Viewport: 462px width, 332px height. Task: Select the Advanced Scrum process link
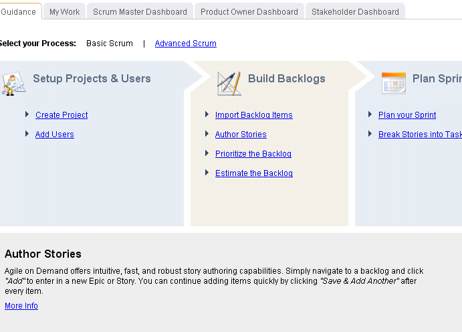tap(185, 44)
